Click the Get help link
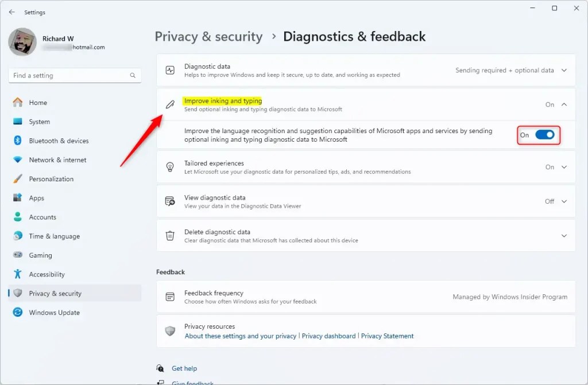 (184, 368)
